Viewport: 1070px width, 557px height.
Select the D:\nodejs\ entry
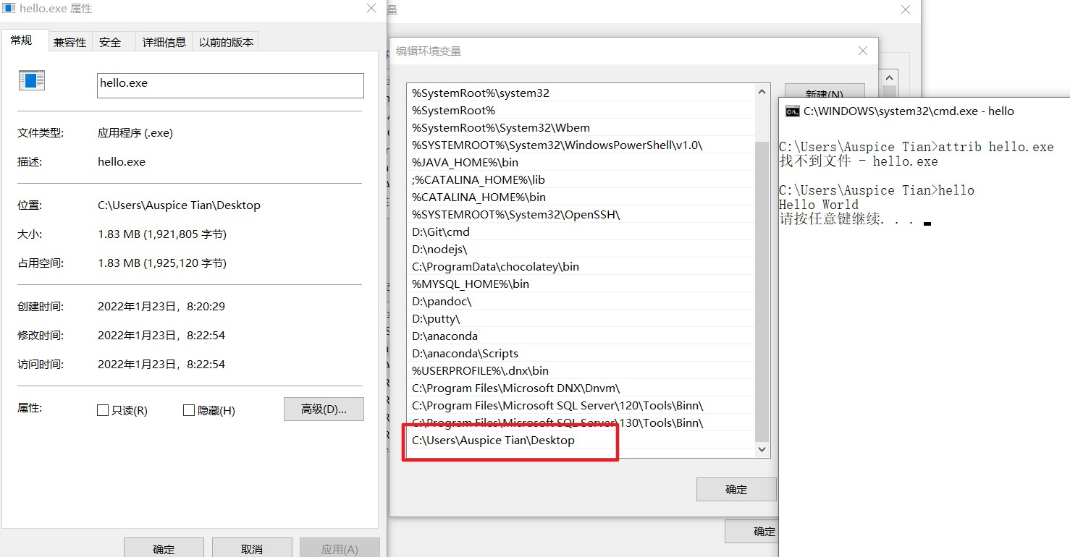pos(580,249)
